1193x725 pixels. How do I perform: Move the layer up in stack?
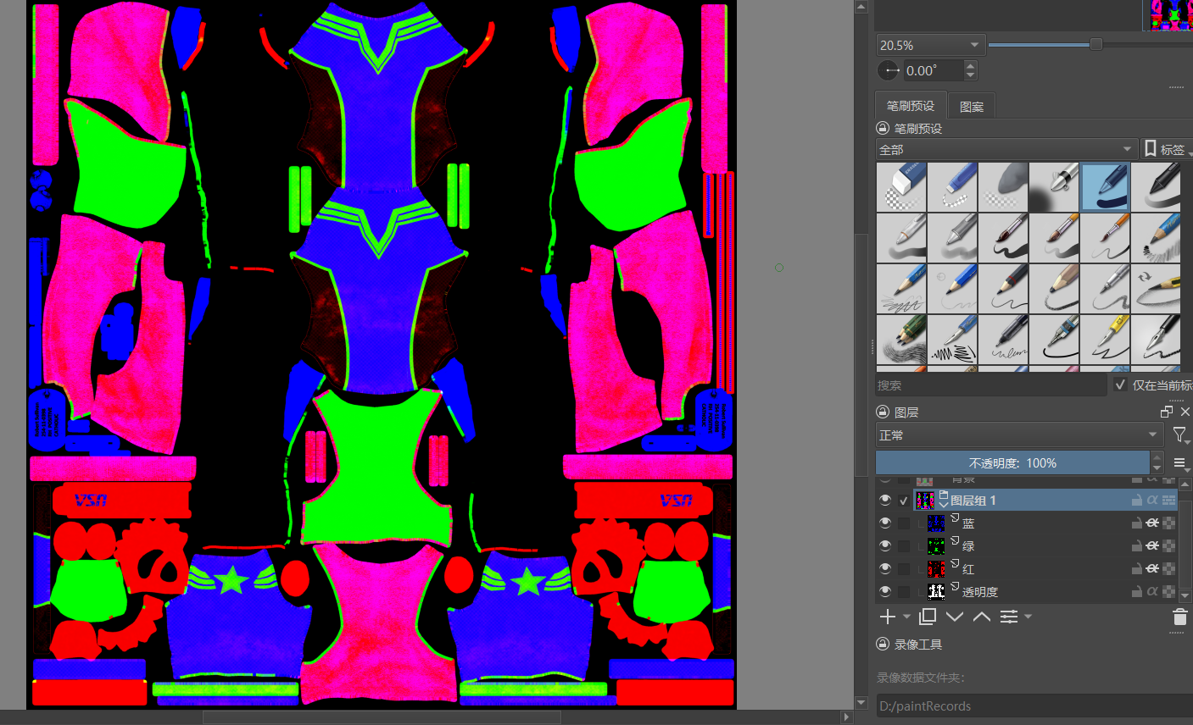982,617
